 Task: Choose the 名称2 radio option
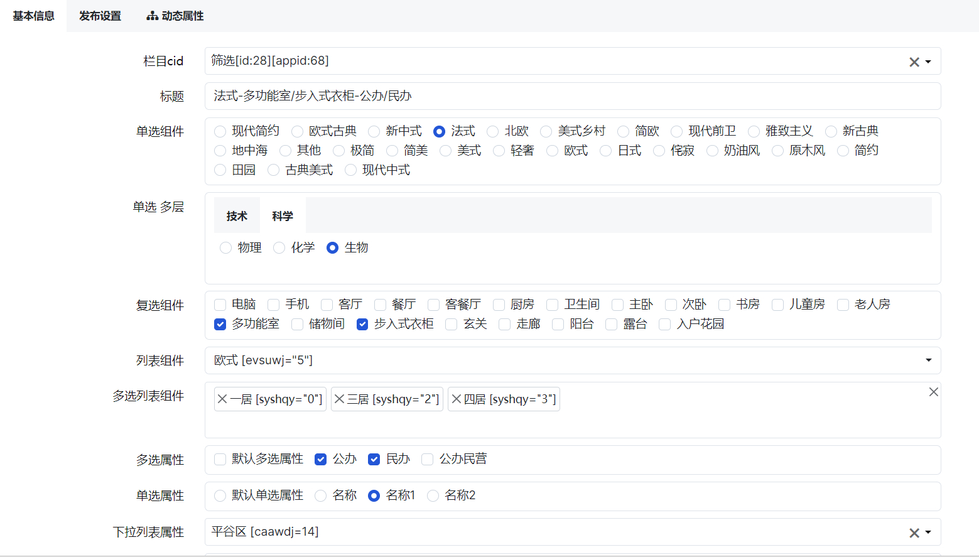[x=433, y=495]
